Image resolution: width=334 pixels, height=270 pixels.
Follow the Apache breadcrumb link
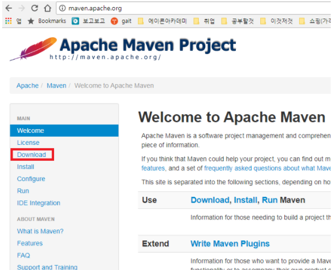pyautogui.click(x=27, y=85)
